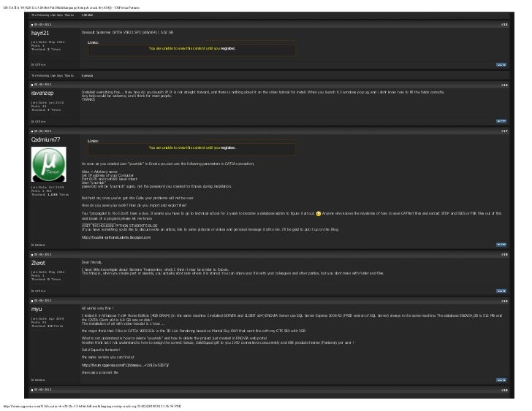Click 'Dear friends,' text in Zierot's post
Image resolution: width=532 pixels, height=411 pixels.
[91, 262]
